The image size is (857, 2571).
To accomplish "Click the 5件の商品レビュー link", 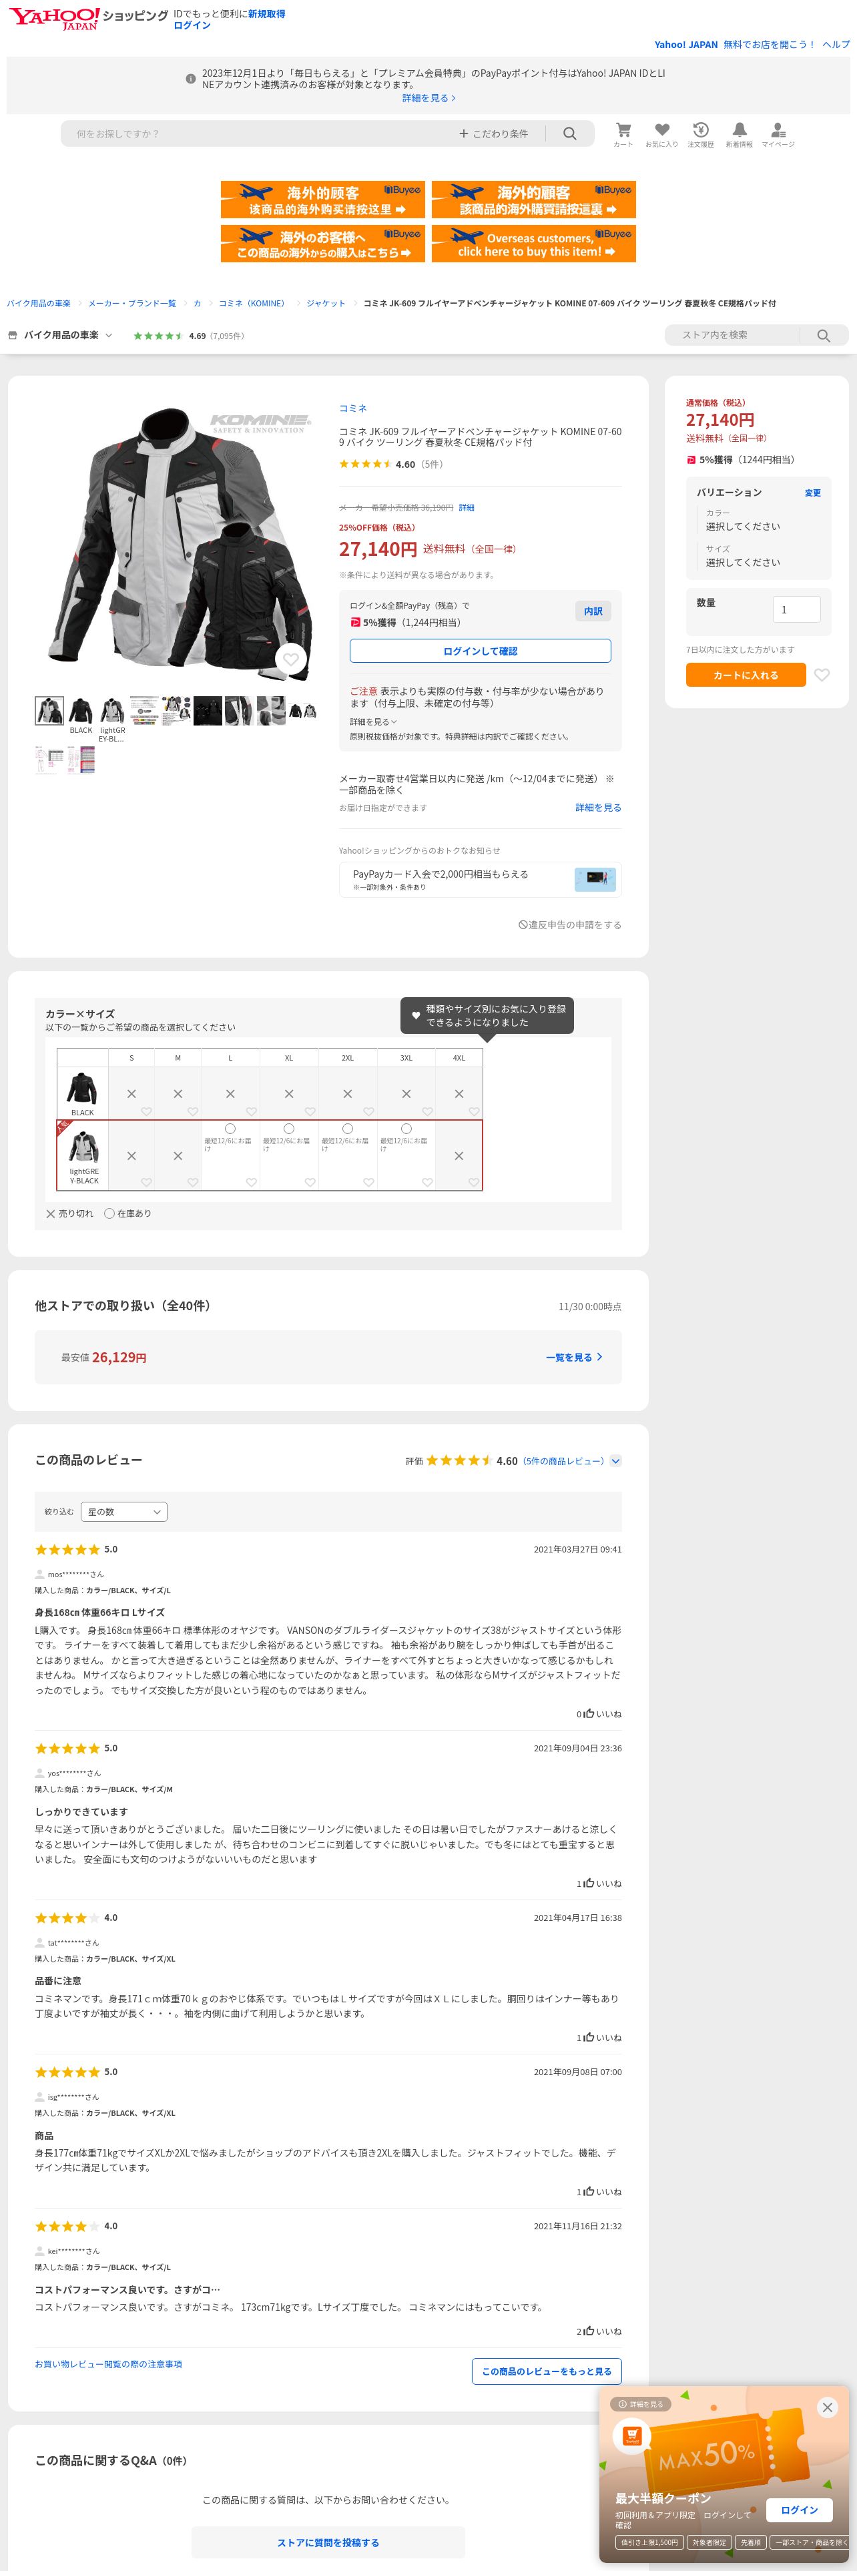I will click(564, 1461).
